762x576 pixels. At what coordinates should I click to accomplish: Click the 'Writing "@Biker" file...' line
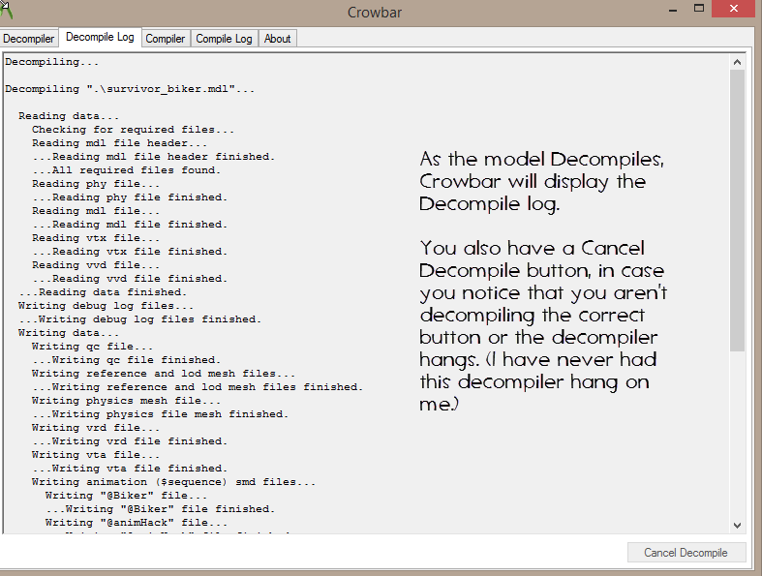126,496
